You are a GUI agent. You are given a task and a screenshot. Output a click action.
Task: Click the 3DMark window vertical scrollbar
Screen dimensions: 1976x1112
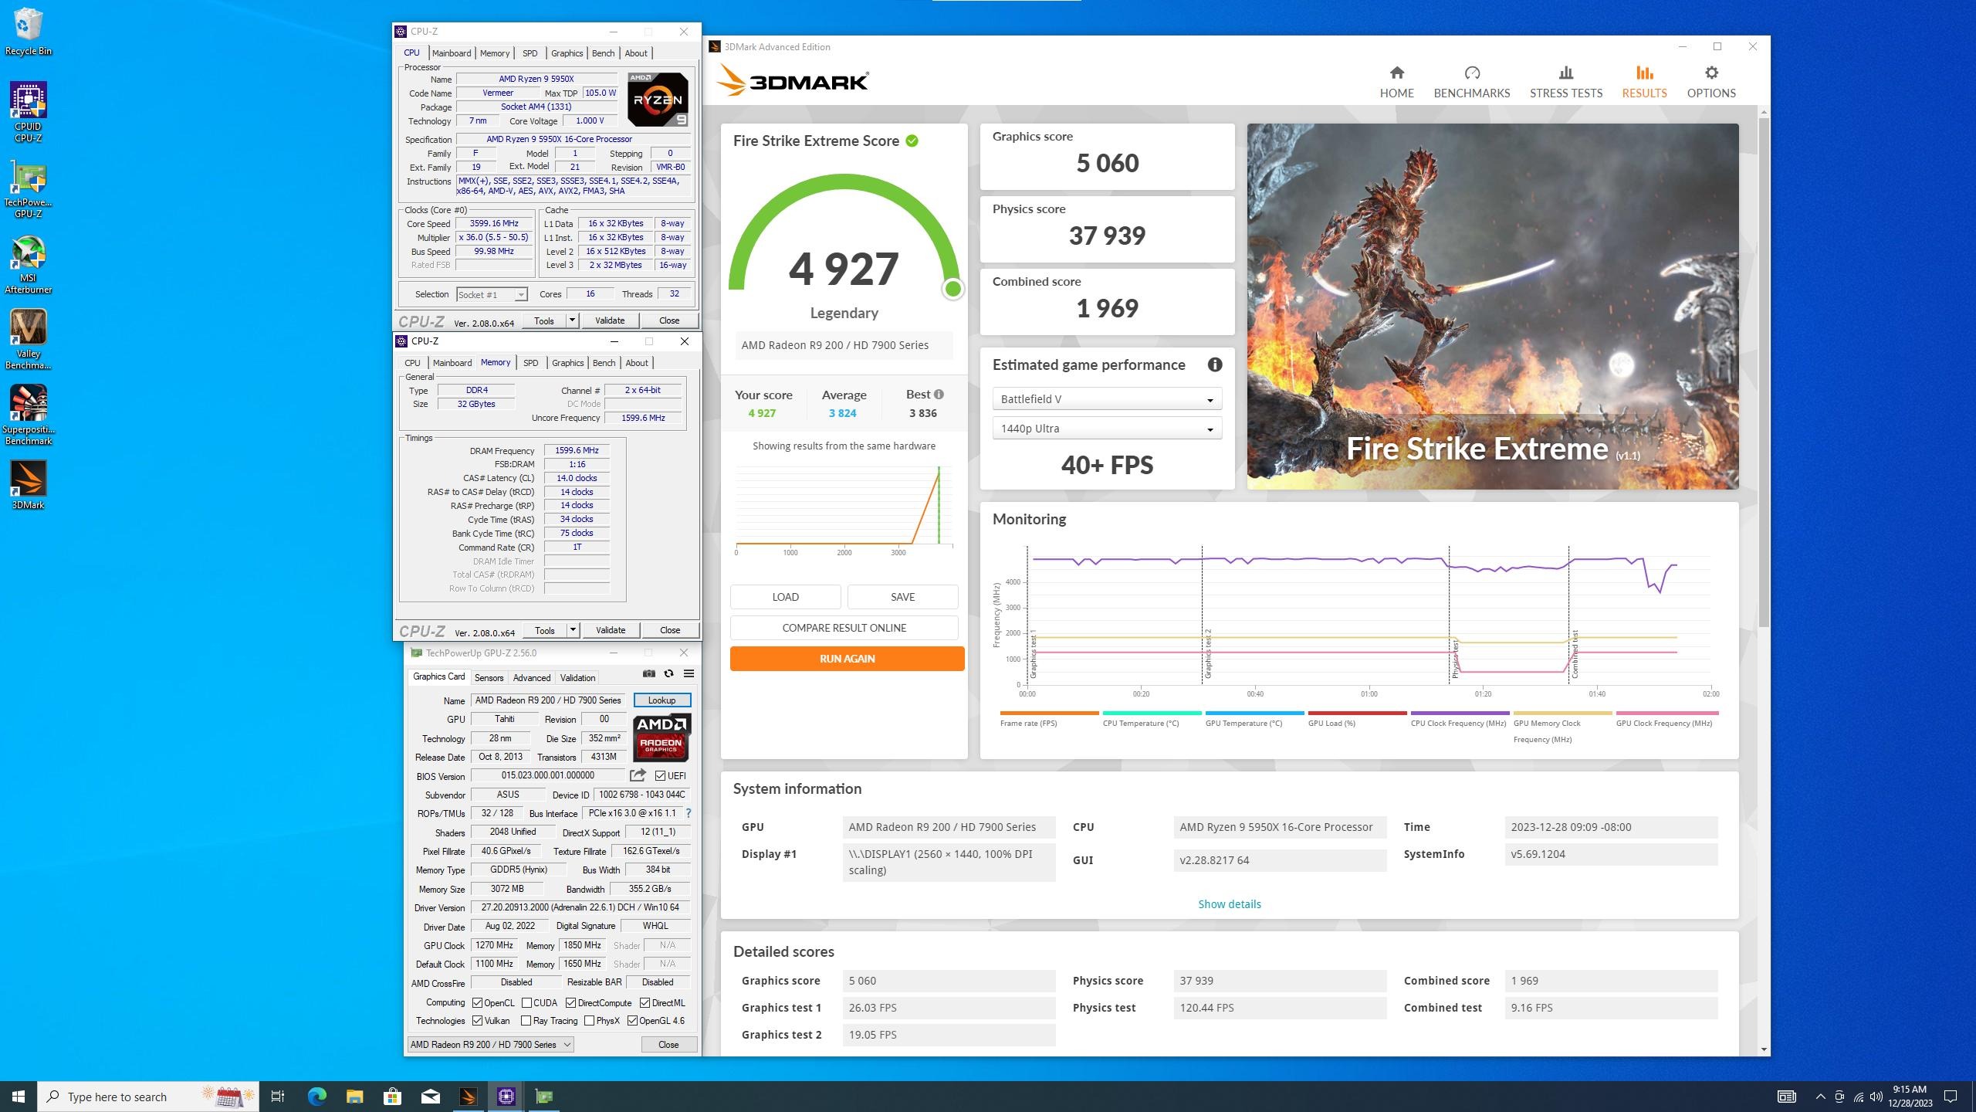pos(1764,371)
